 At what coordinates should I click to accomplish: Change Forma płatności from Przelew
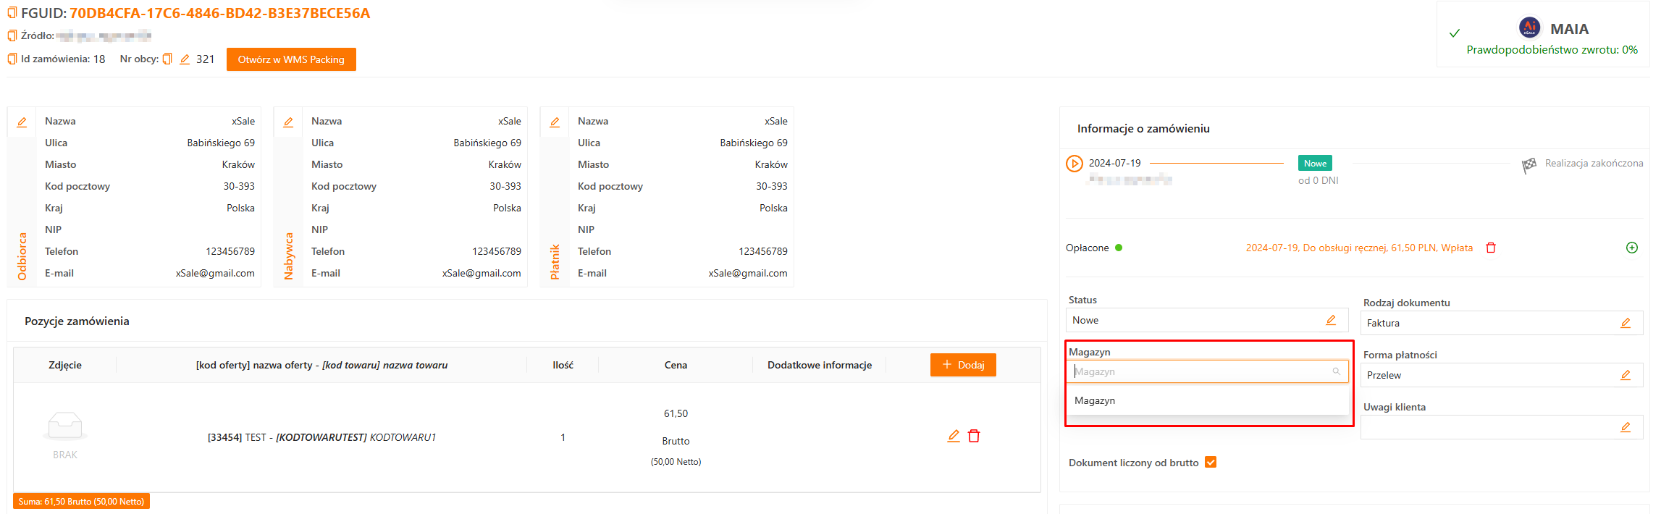(1625, 375)
